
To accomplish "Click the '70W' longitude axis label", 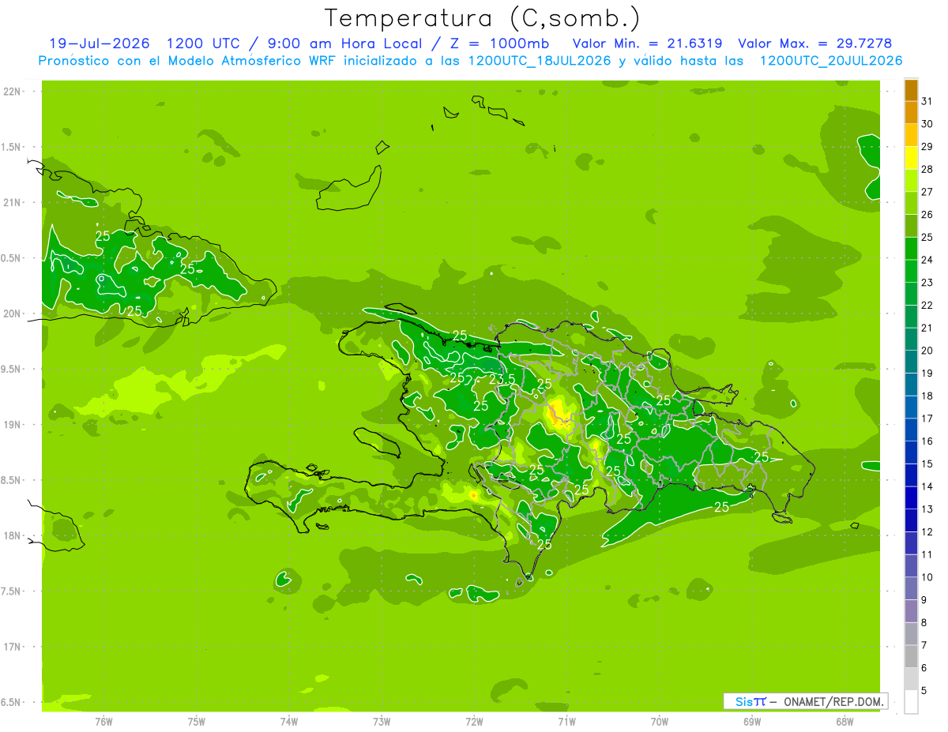I will point(660,721).
